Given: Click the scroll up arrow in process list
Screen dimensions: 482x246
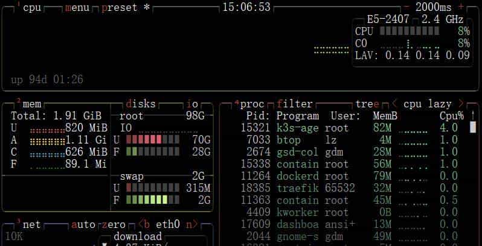Looking at the screenshot, I should pyautogui.click(x=473, y=116).
